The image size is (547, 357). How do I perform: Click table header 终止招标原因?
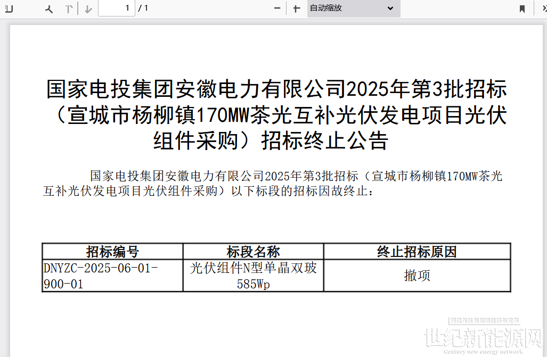pos(417,251)
